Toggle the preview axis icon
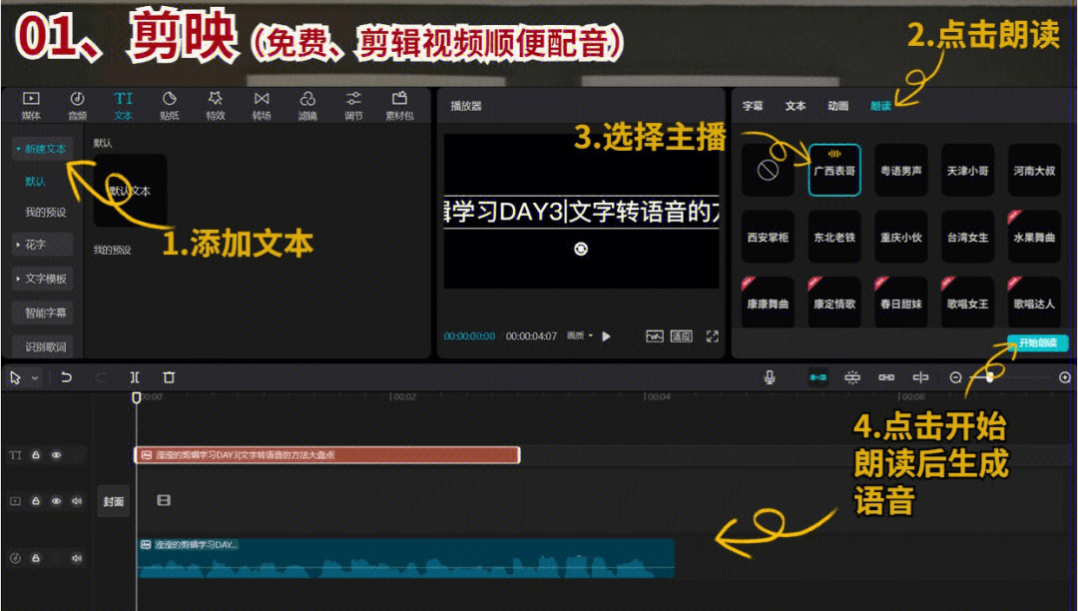Viewport: 1078px width, 611px height. pyautogui.click(x=920, y=376)
